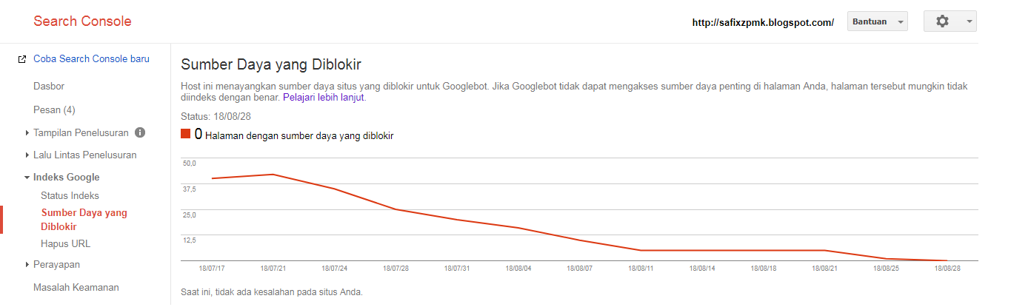The image size is (1011, 307).
Task: Click the info icon next to Tampilan Penelusuran
Action: [140, 133]
